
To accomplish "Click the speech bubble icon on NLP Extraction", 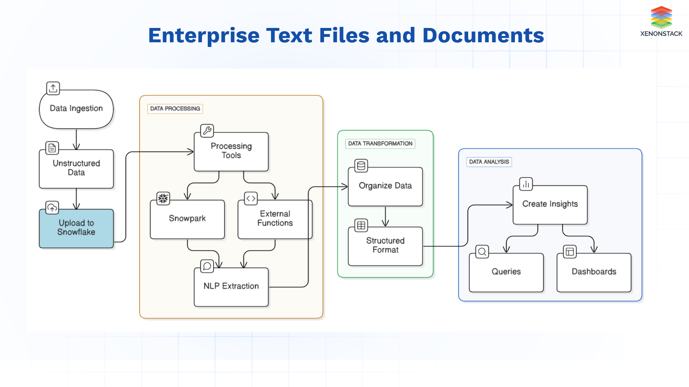I will pyautogui.click(x=207, y=267).
